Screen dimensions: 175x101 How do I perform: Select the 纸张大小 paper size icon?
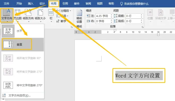[40, 15]
